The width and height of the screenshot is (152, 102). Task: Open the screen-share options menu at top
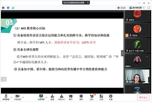coord(88,3)
